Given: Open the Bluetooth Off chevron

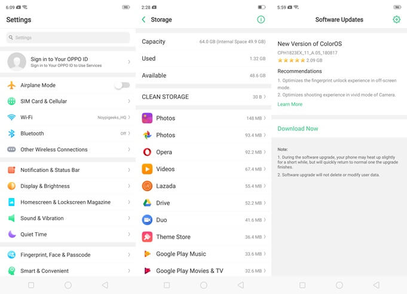Looking at the screenshot, I should [x=129, y=134].
